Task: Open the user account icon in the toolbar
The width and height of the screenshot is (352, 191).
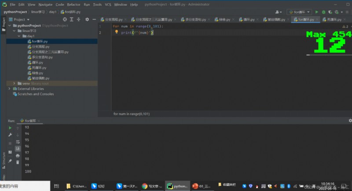Action: point(279,12)
